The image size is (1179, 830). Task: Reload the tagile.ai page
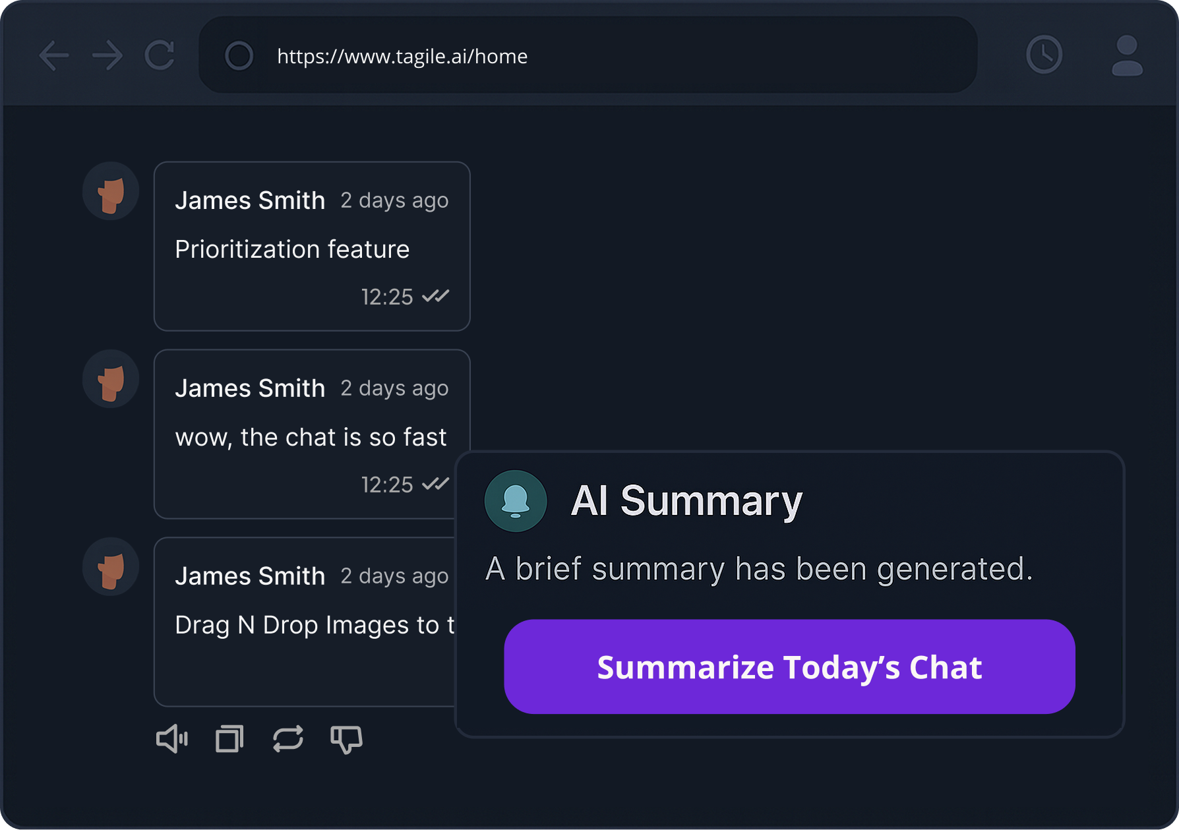pyautogui.click(x=160, y=56)
